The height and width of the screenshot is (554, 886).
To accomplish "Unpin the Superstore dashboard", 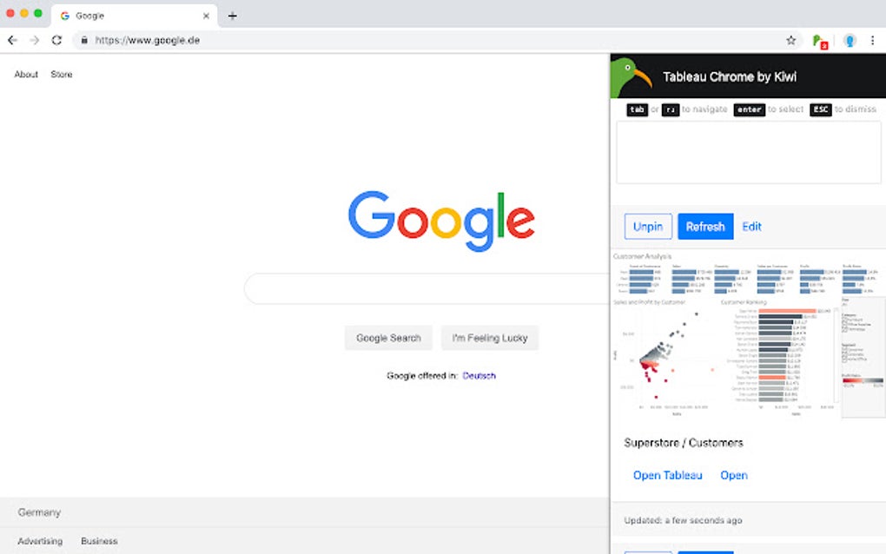I will pos(648,227).
